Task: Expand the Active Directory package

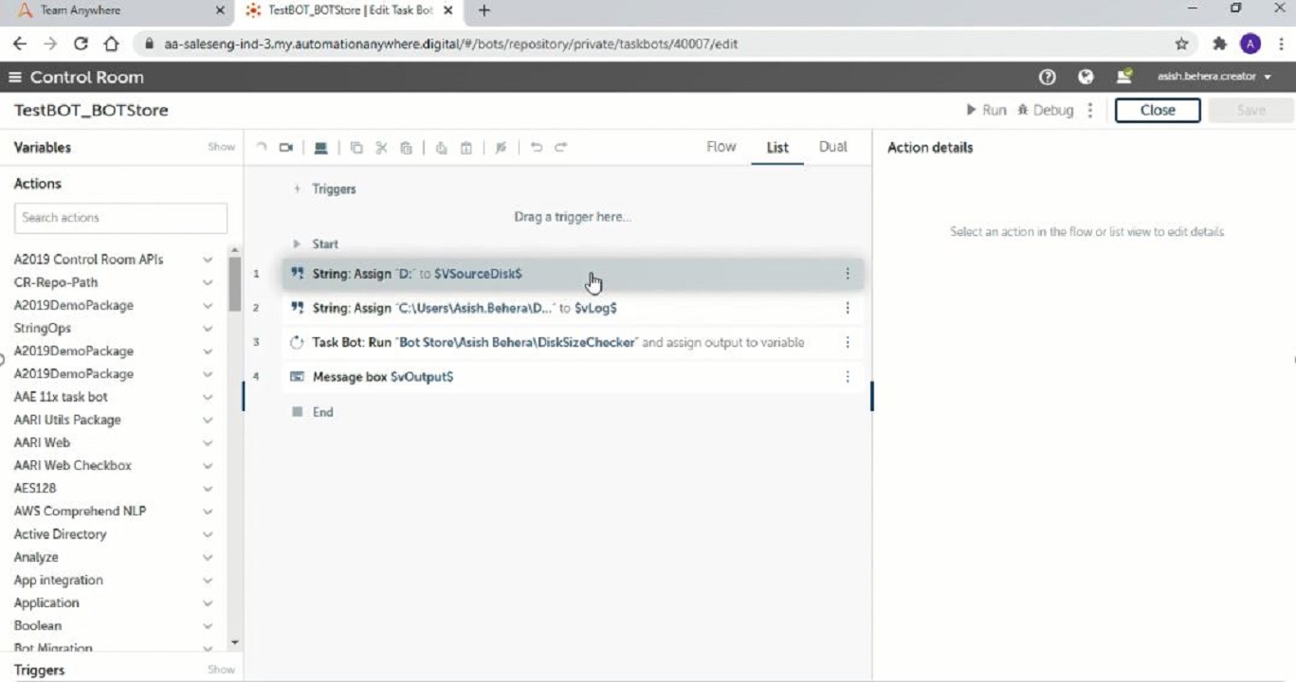Action: (208, 534)
